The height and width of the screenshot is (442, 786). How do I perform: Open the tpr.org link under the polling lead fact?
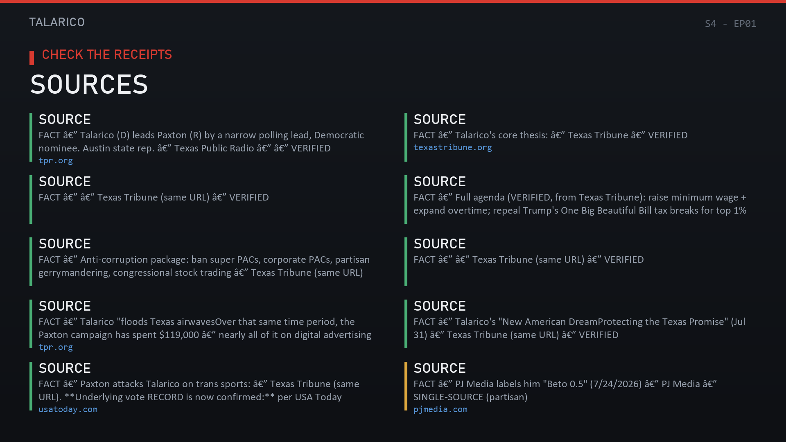coord(56,160)
